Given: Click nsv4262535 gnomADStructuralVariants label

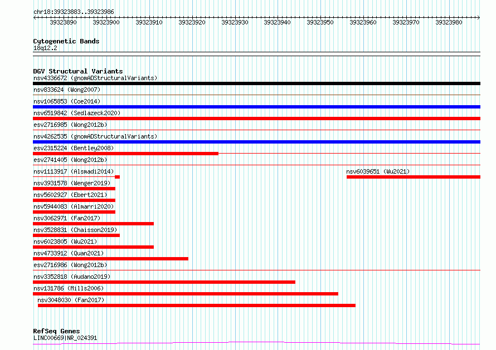Looking at the screenshot, I should tap(95, 136).
